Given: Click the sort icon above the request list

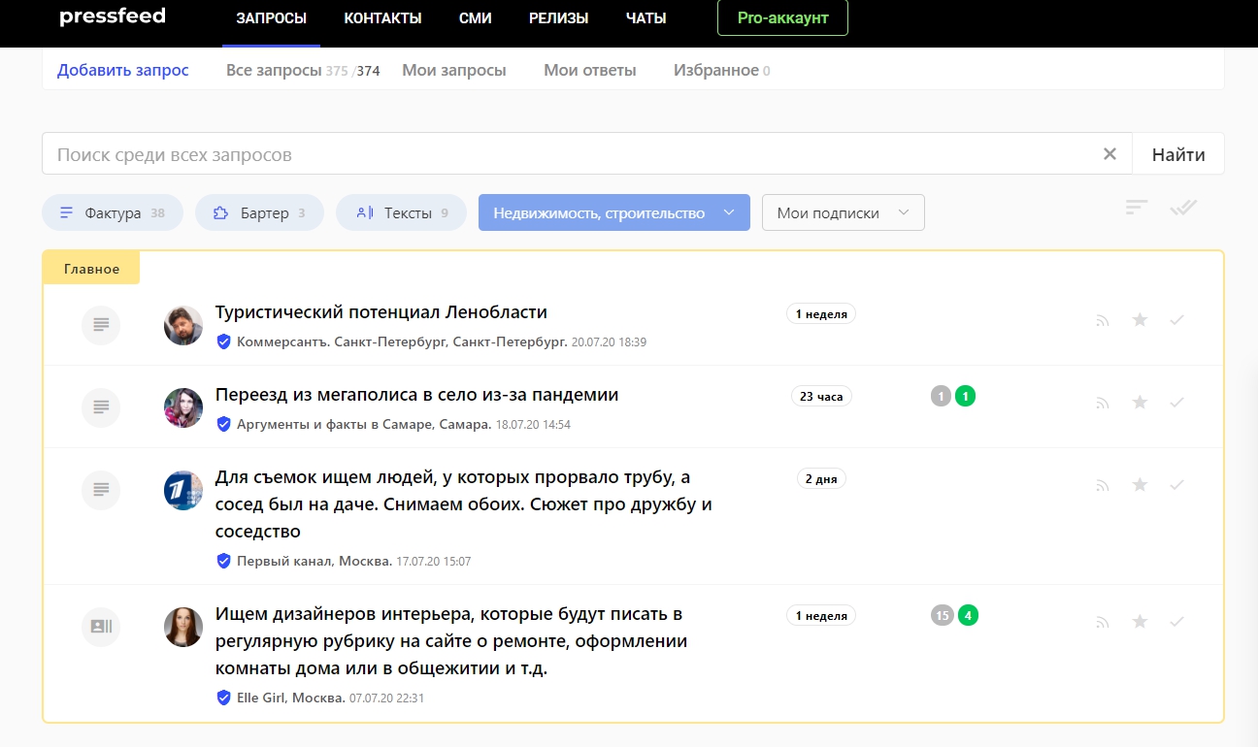Looking at the screenshot, I should tap(1137, 208).
